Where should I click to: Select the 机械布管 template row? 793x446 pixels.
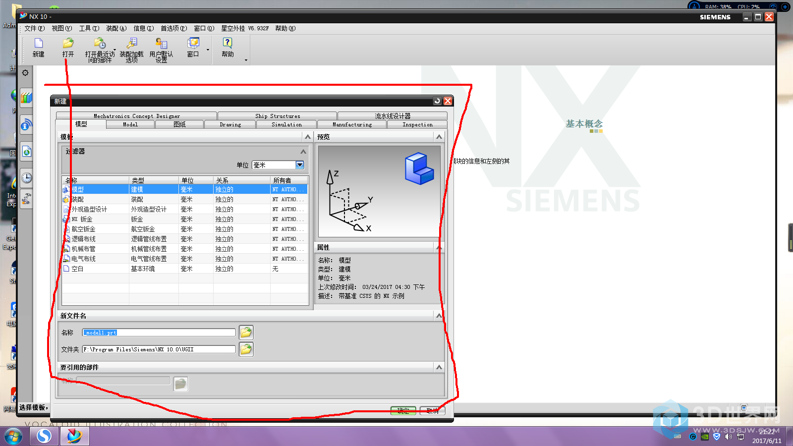coord(185,249)
